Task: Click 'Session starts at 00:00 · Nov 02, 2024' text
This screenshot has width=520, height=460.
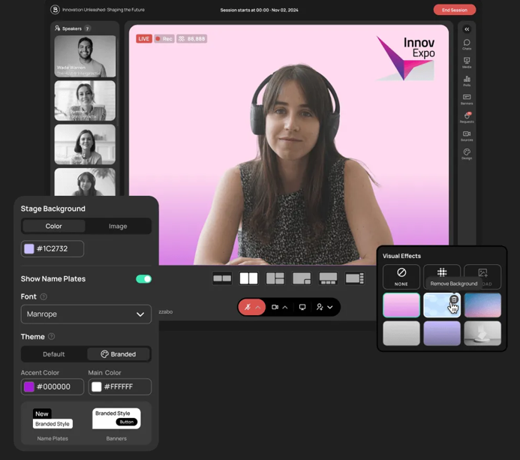Action: click(x=259, y=10)
